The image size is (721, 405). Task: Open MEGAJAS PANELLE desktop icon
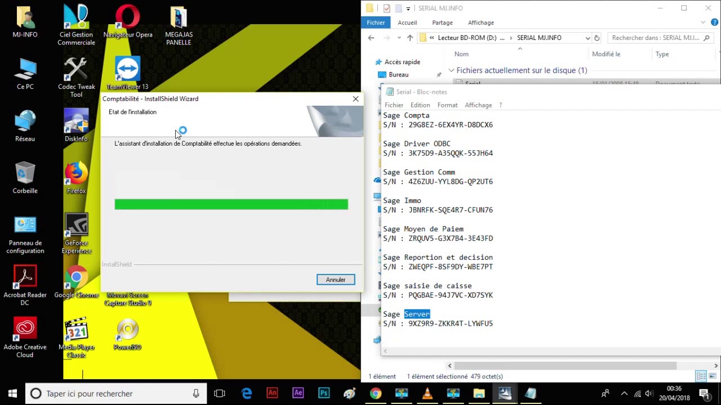[179, 25]
